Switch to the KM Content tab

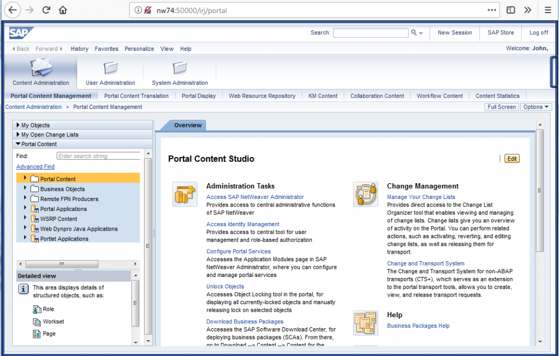click(x=323, y=96)
